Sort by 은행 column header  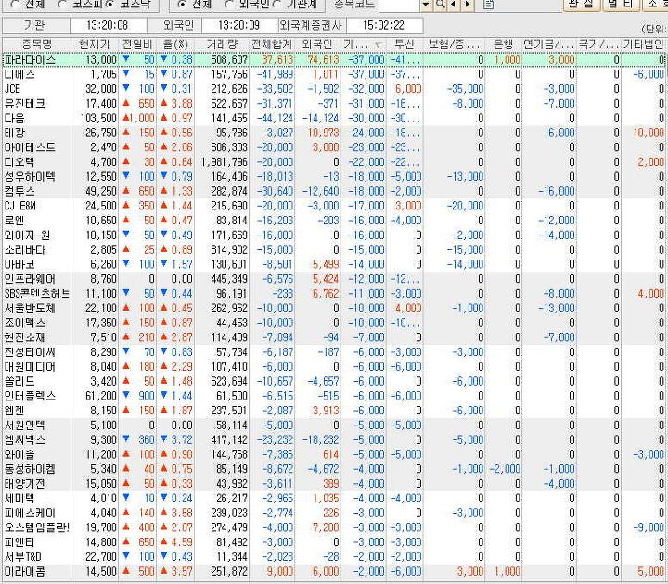pyautogui.click(x=503, y=44)
